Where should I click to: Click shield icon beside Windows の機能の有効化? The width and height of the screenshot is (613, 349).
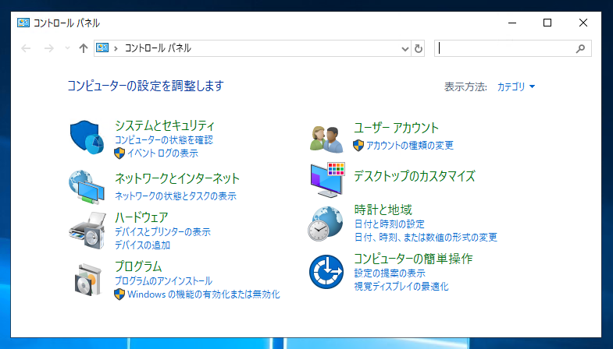pyautogui.click(x=119, y=294)
